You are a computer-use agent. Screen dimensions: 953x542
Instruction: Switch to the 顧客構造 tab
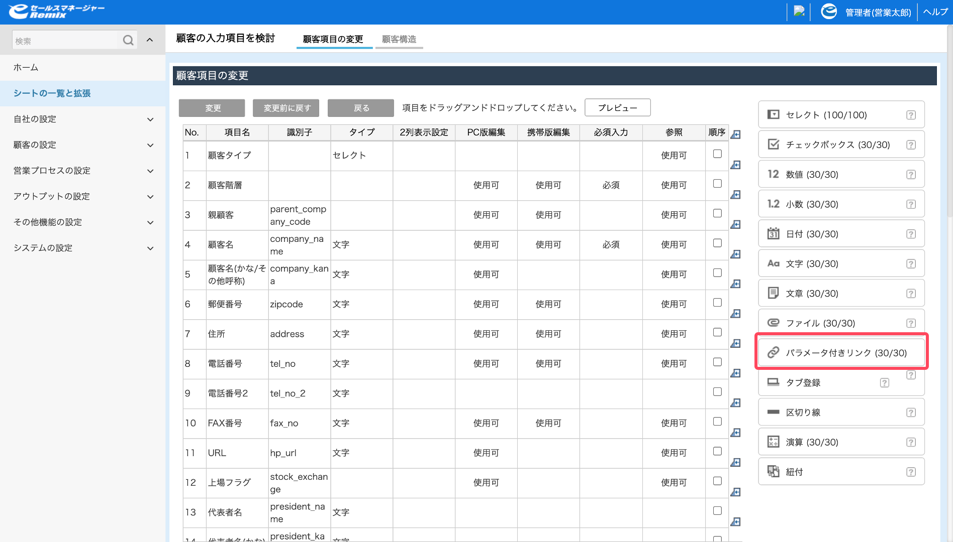click(x=399, y=39)
